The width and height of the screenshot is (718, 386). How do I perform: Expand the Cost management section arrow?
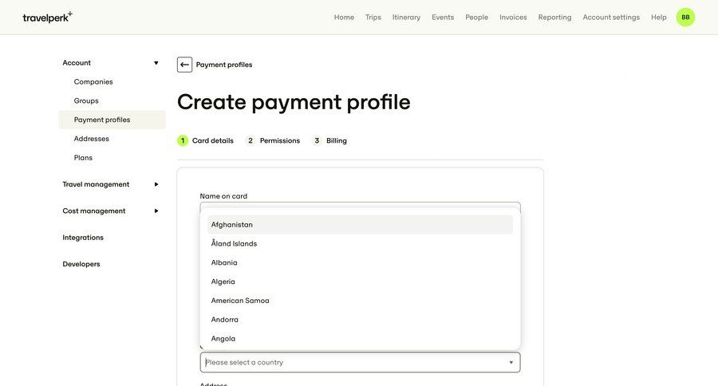(x=156, y=211)
